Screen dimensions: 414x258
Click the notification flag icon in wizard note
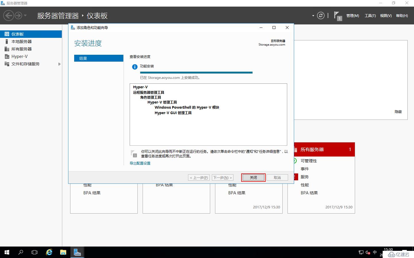(134, 154)
